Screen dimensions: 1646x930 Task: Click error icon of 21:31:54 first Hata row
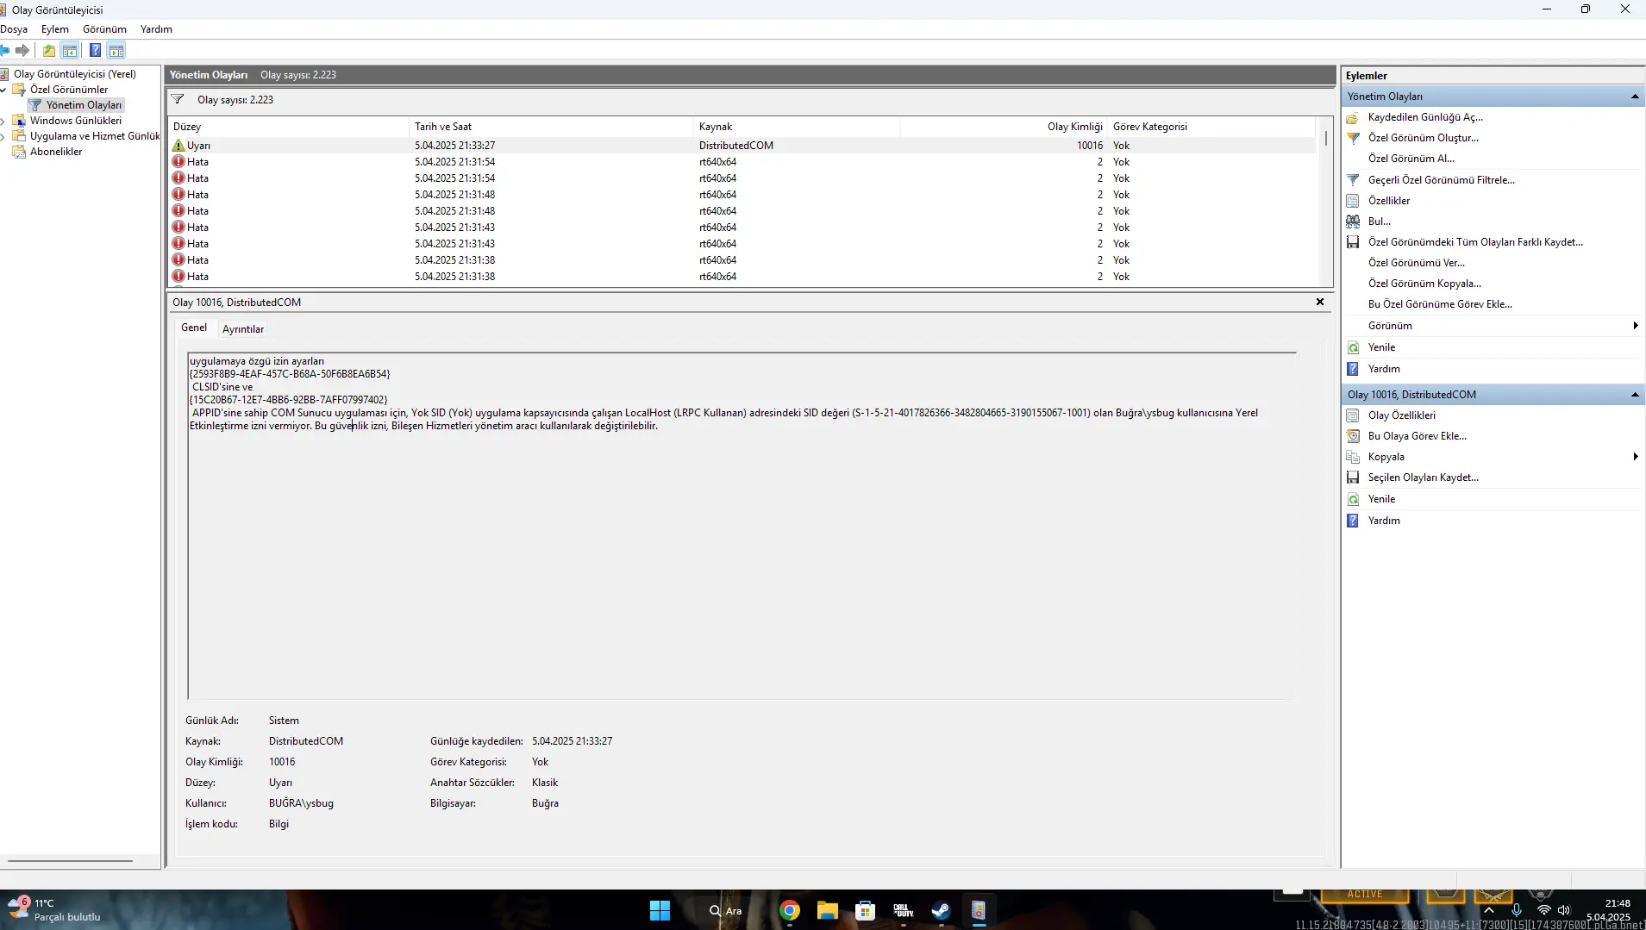coord(178,161)
